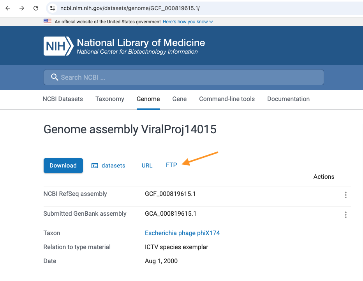Image resolution: width=363 pixels, height=281 pixels.
Task: Select accession text GCF_000819615.1 in table
Action: click(170, 194)
